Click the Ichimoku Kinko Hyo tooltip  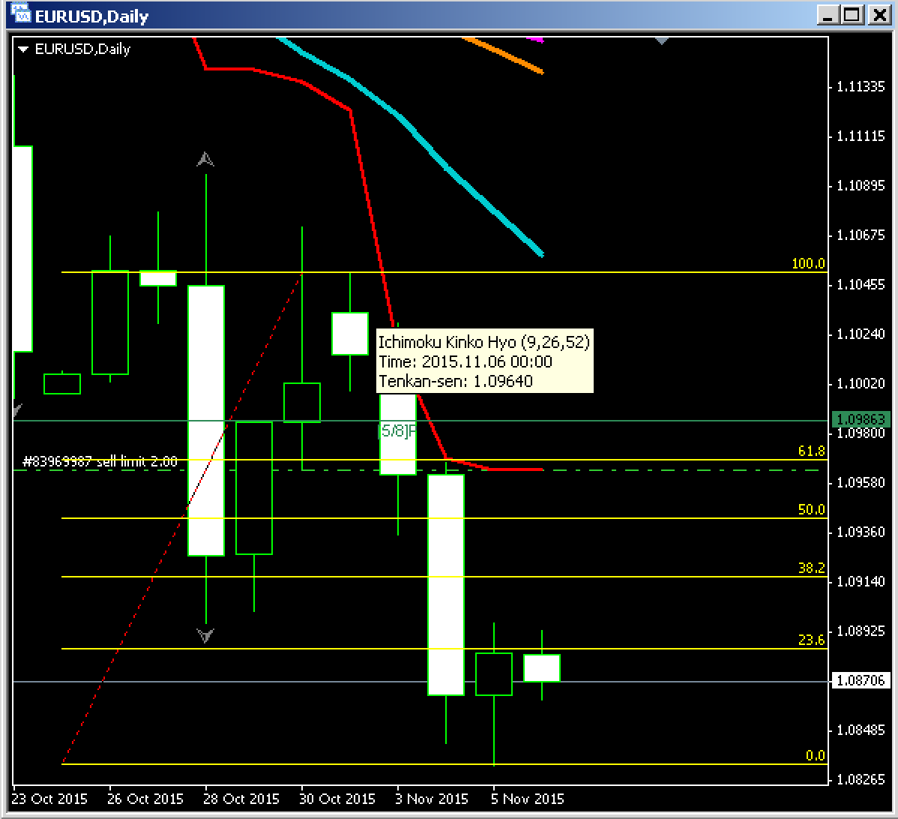click(484, 361)
